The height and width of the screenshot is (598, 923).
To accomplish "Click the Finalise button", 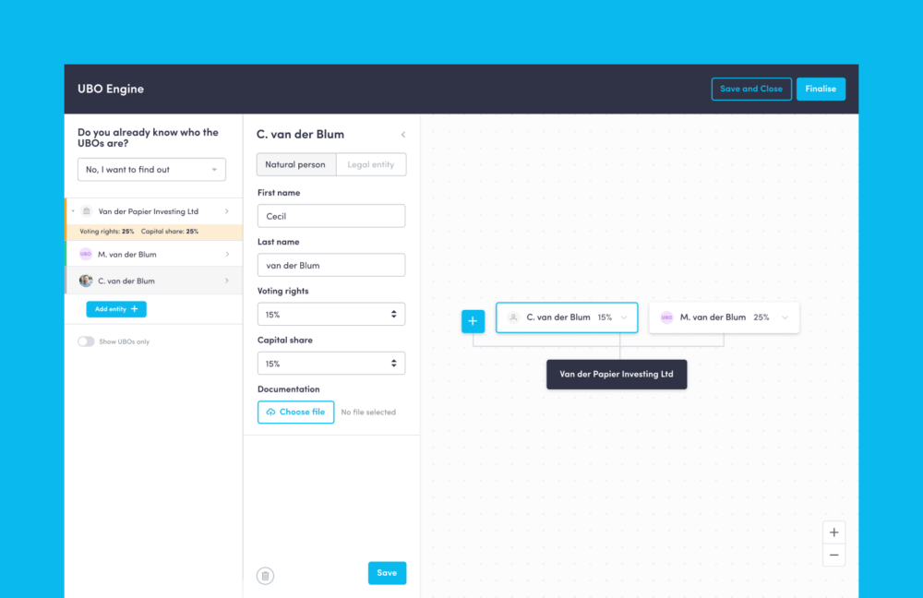I will tap(821, 89).
